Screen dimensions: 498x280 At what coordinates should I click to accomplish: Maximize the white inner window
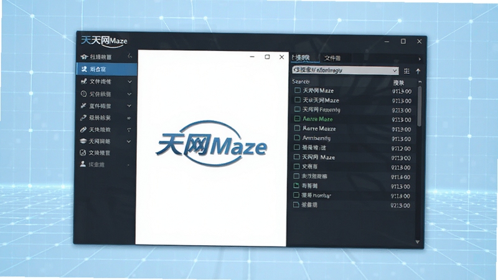(x=267, y=57)
